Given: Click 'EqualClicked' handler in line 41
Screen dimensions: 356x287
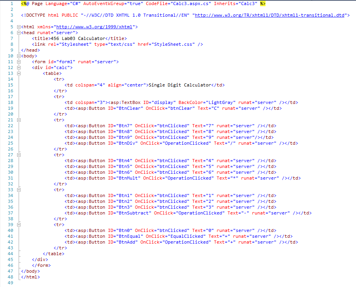Looking at the screenshot, I should point(187,237).
